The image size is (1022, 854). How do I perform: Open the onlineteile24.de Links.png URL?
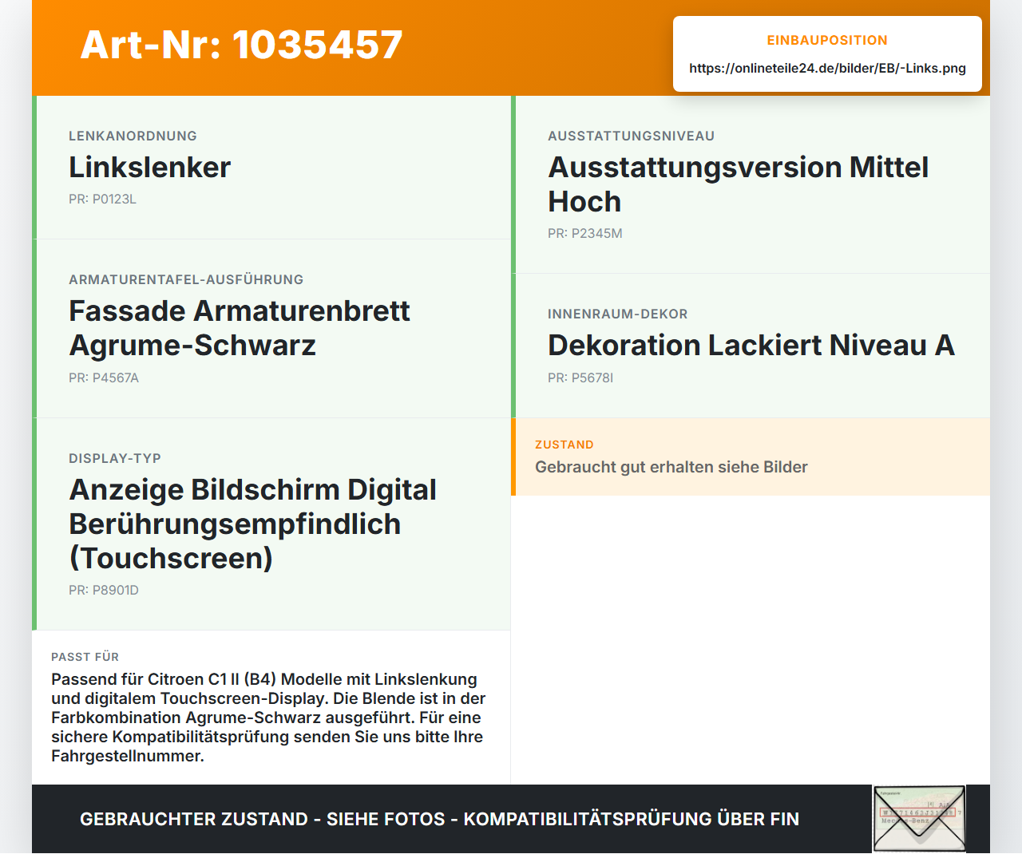click(827, 68)
